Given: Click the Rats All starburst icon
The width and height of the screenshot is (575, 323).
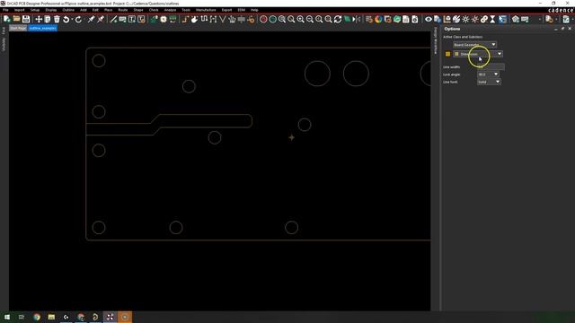Looking at the screenshot, I should (x=465, y=19).
